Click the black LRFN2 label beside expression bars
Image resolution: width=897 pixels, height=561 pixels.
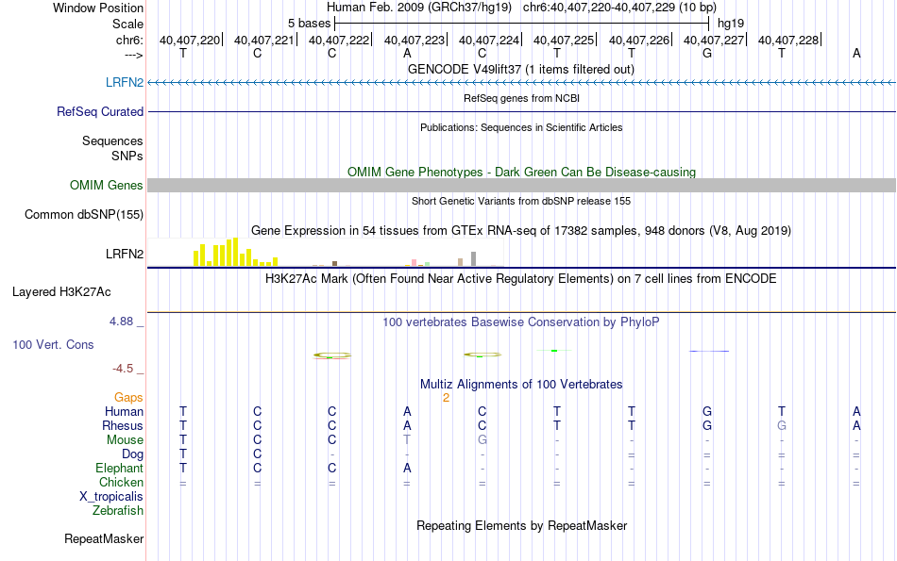125,254
